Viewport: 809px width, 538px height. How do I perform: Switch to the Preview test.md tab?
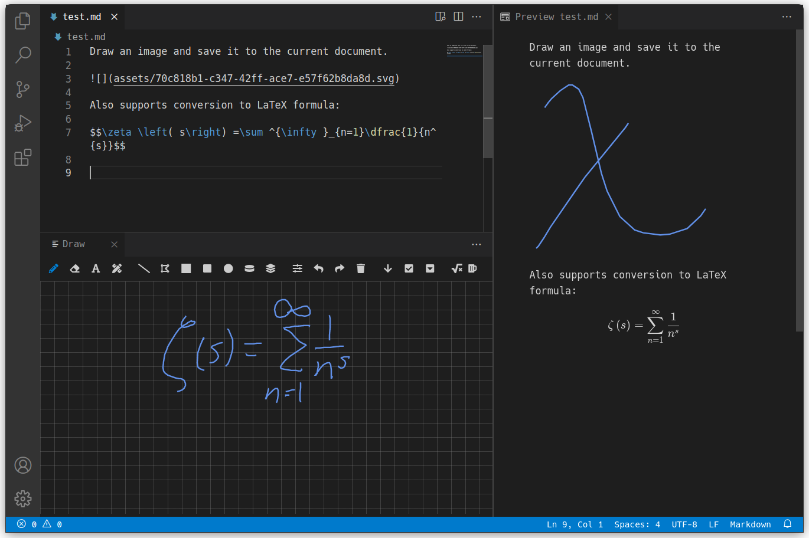557,17
